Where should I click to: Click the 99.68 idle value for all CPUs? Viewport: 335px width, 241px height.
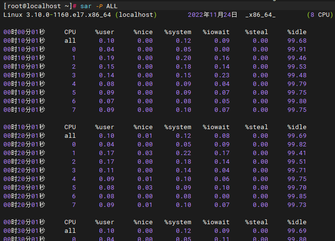click(297, 41)
